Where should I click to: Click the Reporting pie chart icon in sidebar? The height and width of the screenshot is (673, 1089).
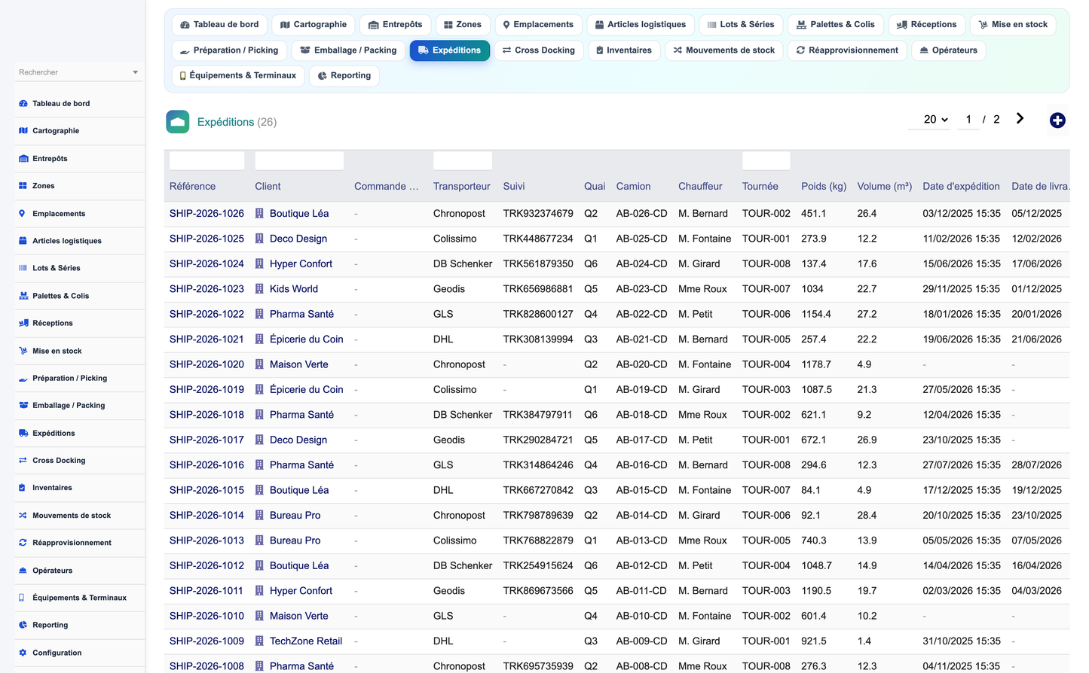click(23, 626)
